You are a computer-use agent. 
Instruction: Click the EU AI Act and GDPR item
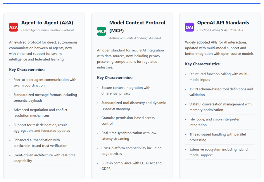[x=131, y=166]
